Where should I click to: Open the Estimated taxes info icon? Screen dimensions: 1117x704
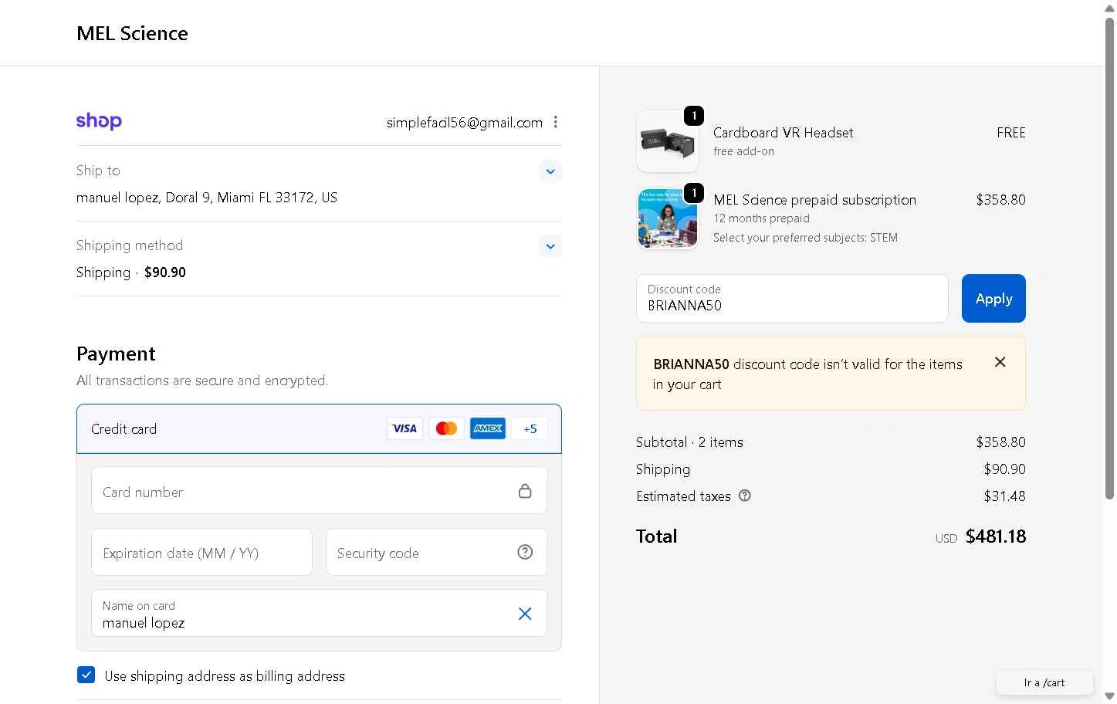[x=745, y=496]
